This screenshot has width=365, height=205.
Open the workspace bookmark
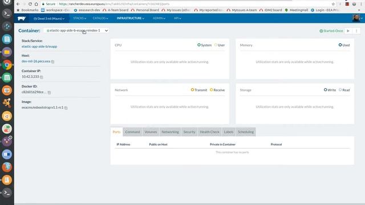(x=55, y=10)
